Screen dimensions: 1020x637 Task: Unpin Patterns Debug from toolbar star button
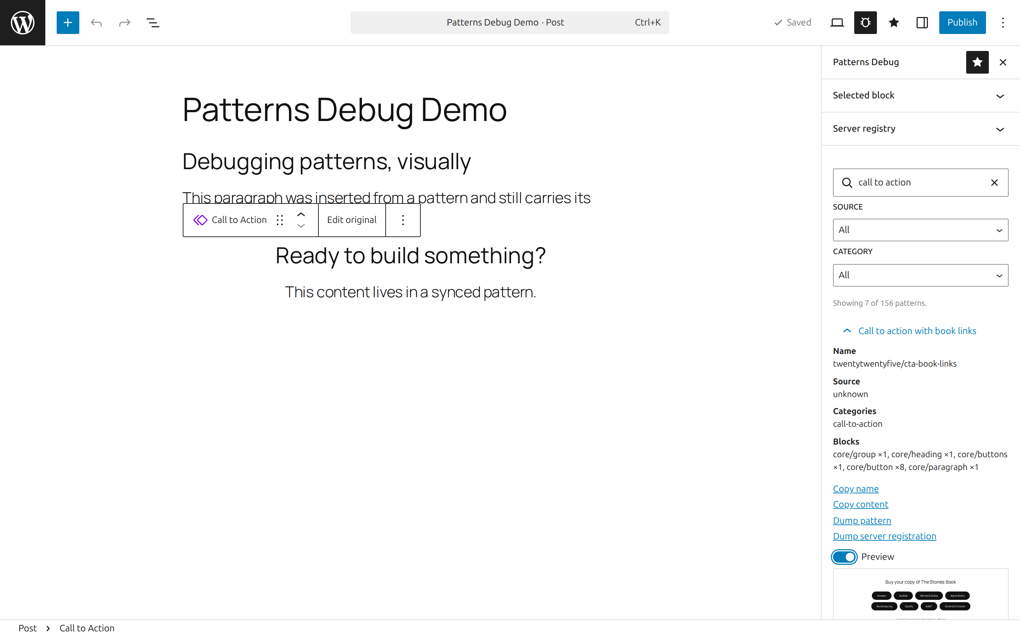pos(977,62)
